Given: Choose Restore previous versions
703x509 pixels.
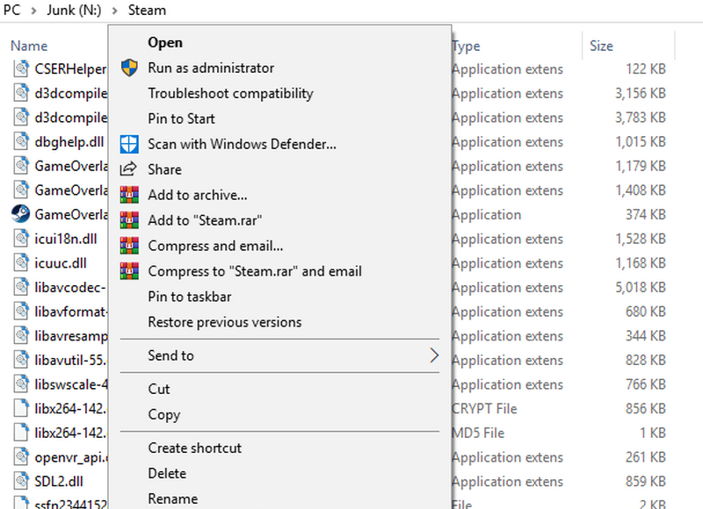Looking at the screenshot, I should [x=225, y=322].
